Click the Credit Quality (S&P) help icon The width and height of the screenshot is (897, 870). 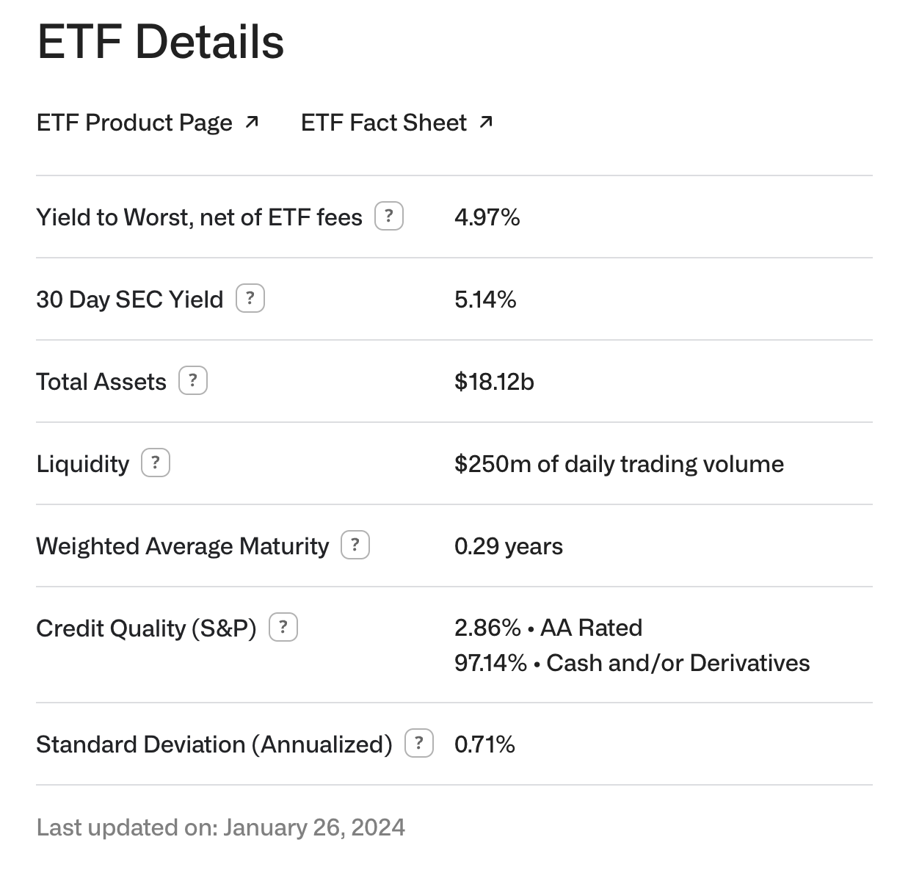[283, 628]
